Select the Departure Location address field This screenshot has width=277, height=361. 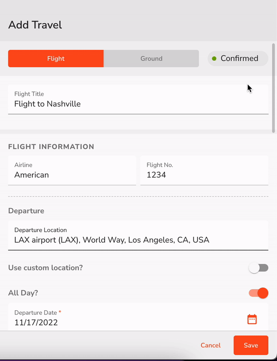coord(138,235)
